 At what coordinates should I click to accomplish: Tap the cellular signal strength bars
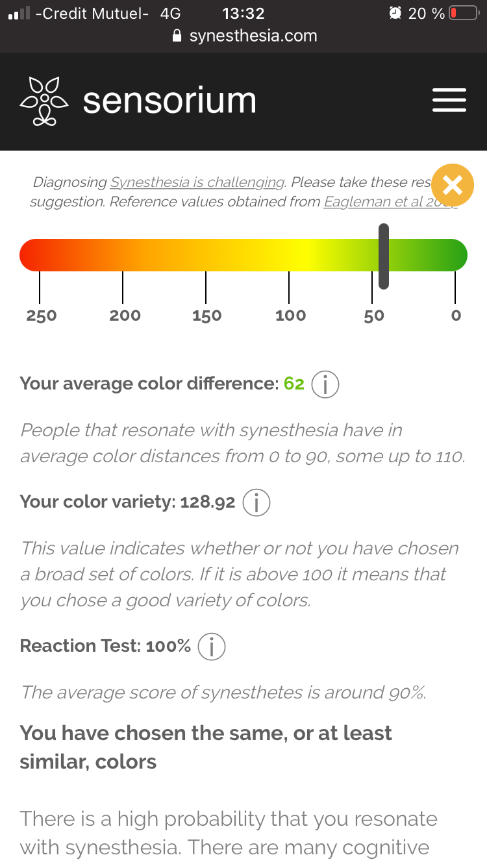click(19, 13)
